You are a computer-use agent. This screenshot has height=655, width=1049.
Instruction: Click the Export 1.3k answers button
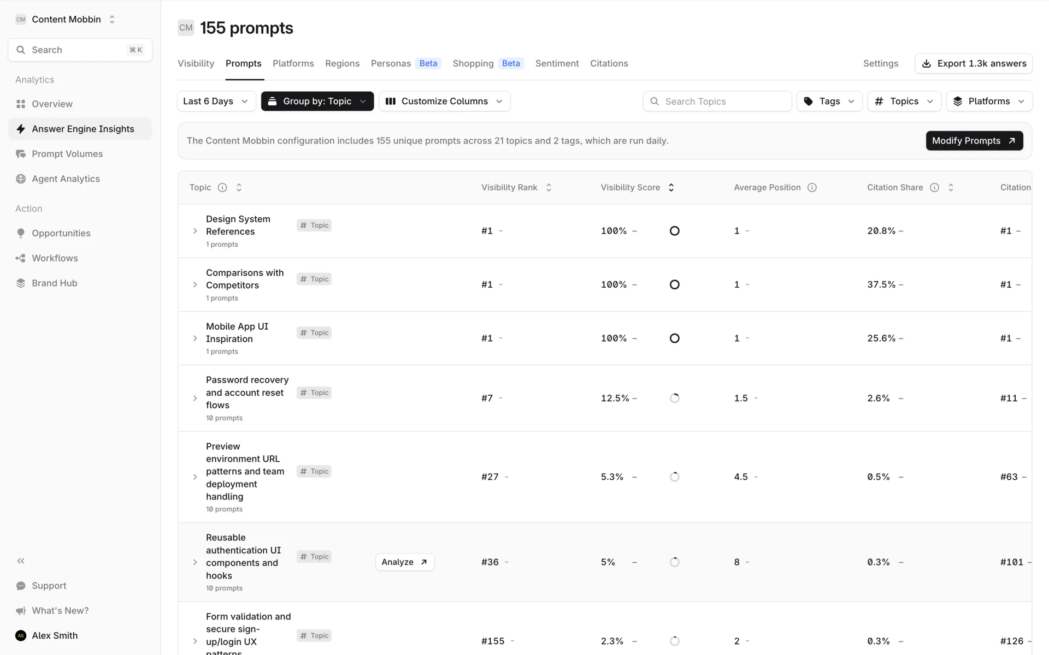coord(974,63)
